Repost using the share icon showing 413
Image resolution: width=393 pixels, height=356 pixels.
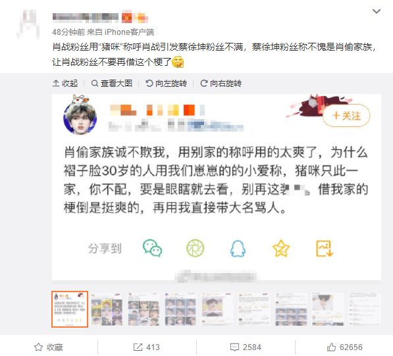click(146, 347)
